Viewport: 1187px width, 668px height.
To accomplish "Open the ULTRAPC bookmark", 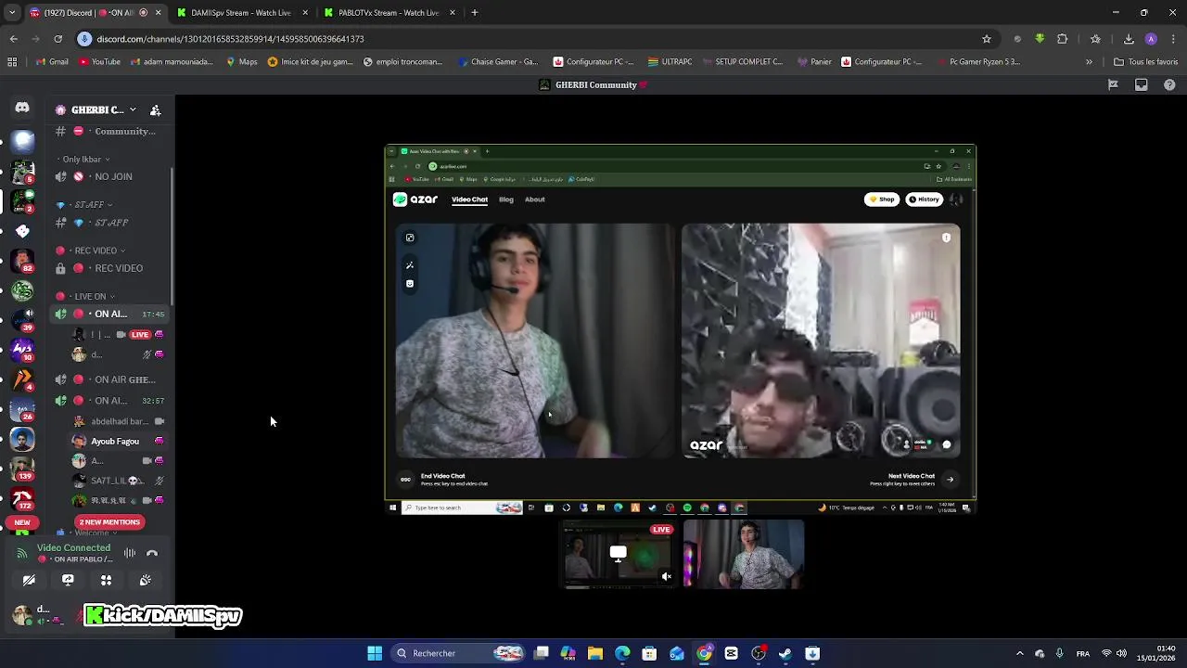I will (x=670, y=62).
